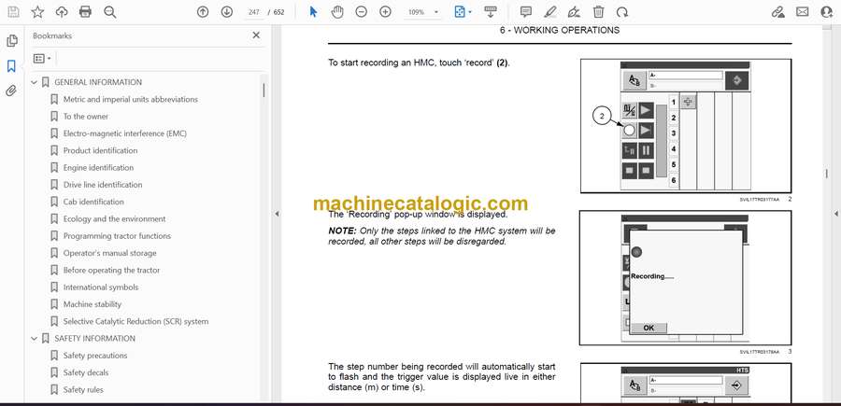
Task: Go to Operator's manual storage bookmark
Action: 110,253
